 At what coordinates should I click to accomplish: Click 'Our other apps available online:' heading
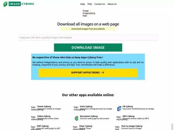(x=88, y=95)
